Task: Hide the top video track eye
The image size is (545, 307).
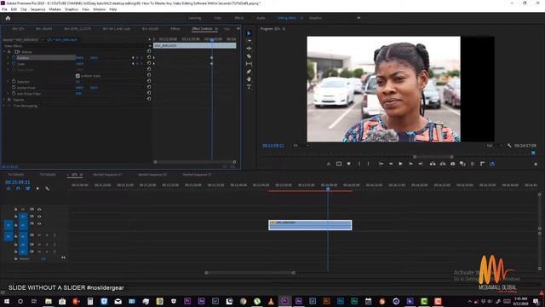Action: tap(39, 209)
